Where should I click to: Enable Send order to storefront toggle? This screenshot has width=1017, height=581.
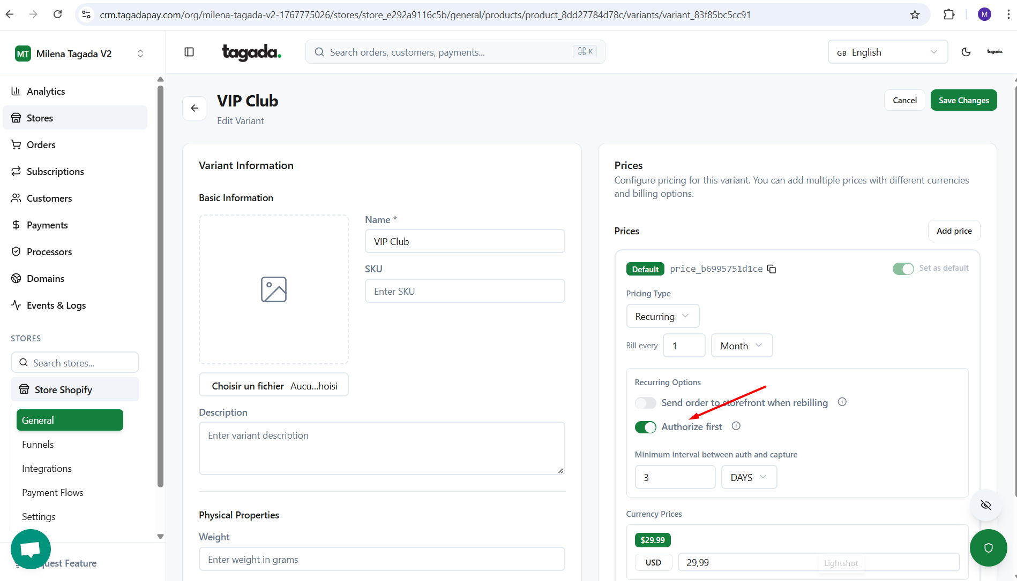645,403
